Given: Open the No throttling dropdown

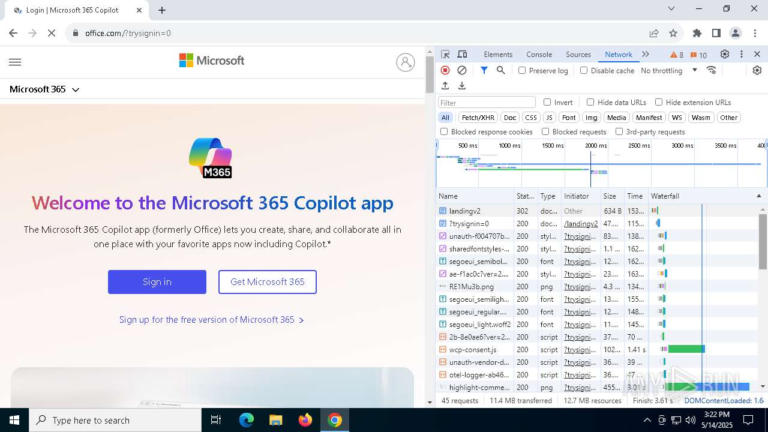Looking at the screenshot, I should click(x=669, y=70).
